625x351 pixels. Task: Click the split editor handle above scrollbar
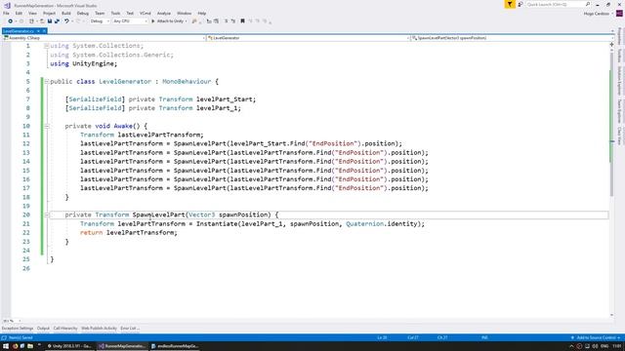[x=612, y=45]
